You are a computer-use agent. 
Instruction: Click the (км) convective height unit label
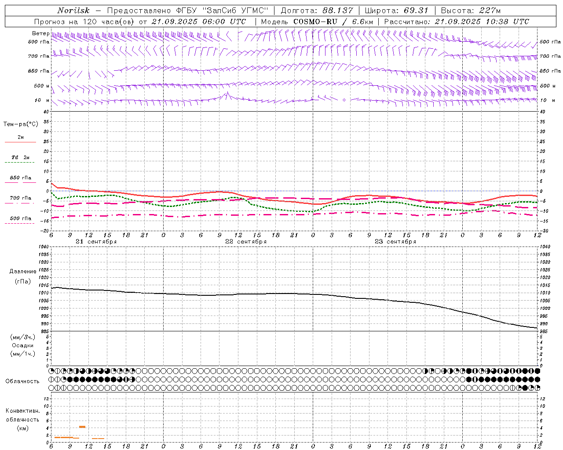coord(22,428)
